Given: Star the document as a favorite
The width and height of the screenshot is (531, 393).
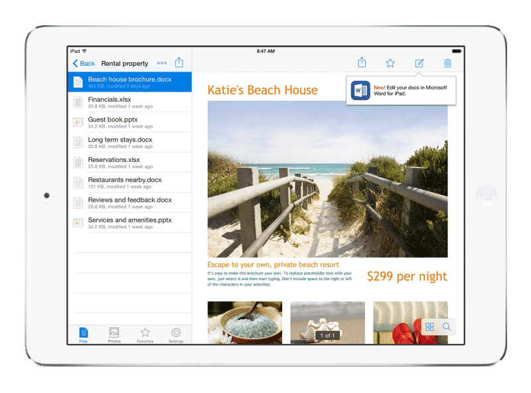Looking at the screenshot, I should (390, 63).
